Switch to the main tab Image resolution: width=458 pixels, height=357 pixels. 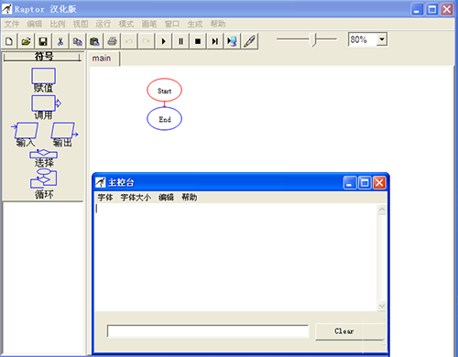click(102, 59)
